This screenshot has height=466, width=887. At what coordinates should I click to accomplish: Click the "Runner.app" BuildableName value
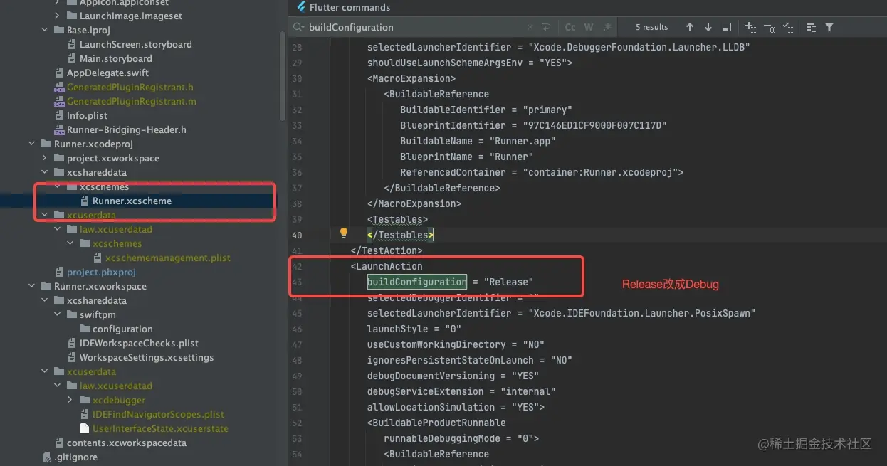[523, 141]
